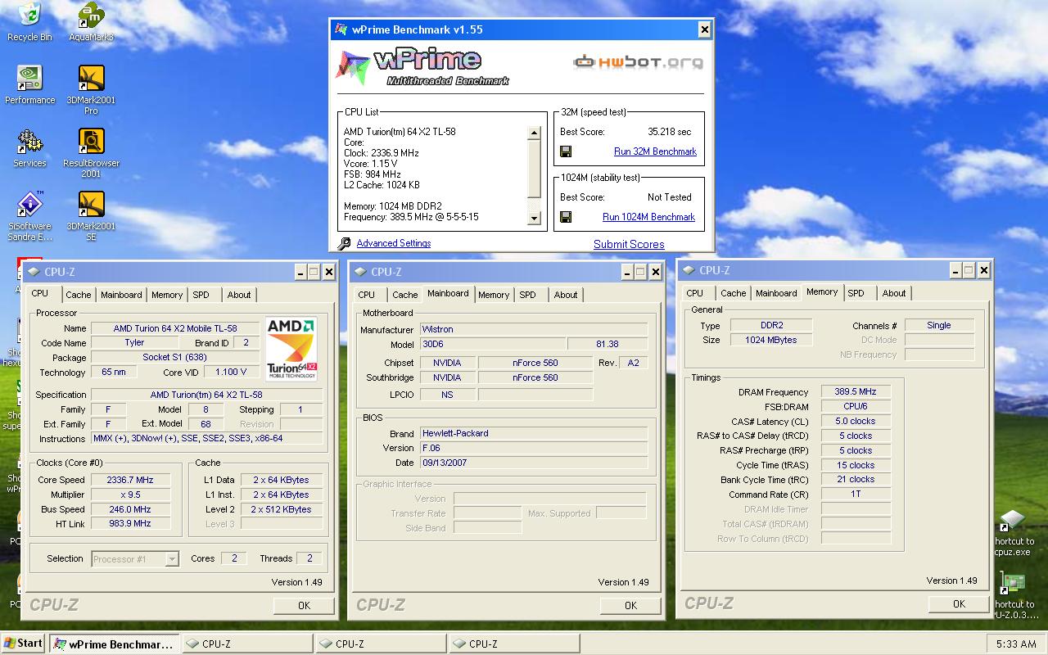Open Memory tab in the CPU window

(x=167, y=295)
